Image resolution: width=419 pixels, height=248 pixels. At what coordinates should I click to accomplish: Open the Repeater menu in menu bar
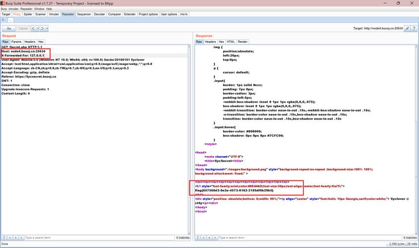pos(26,9)
